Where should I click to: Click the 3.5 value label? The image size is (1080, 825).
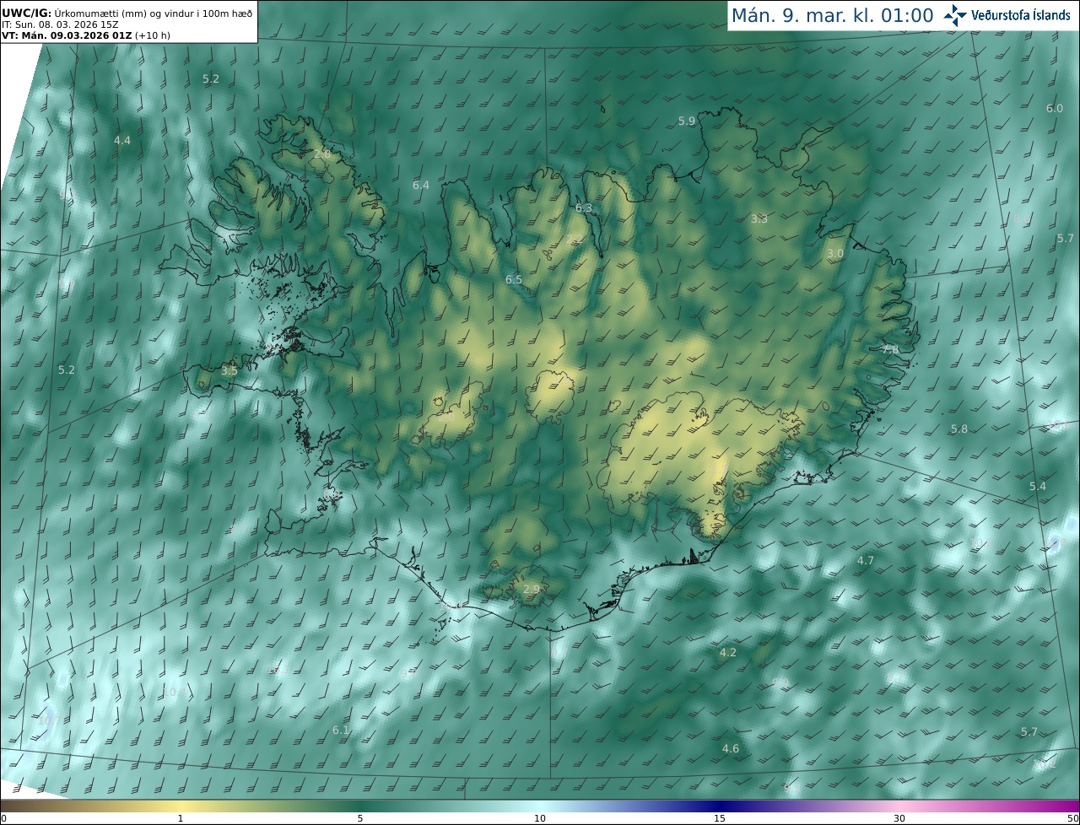(229, 370)
